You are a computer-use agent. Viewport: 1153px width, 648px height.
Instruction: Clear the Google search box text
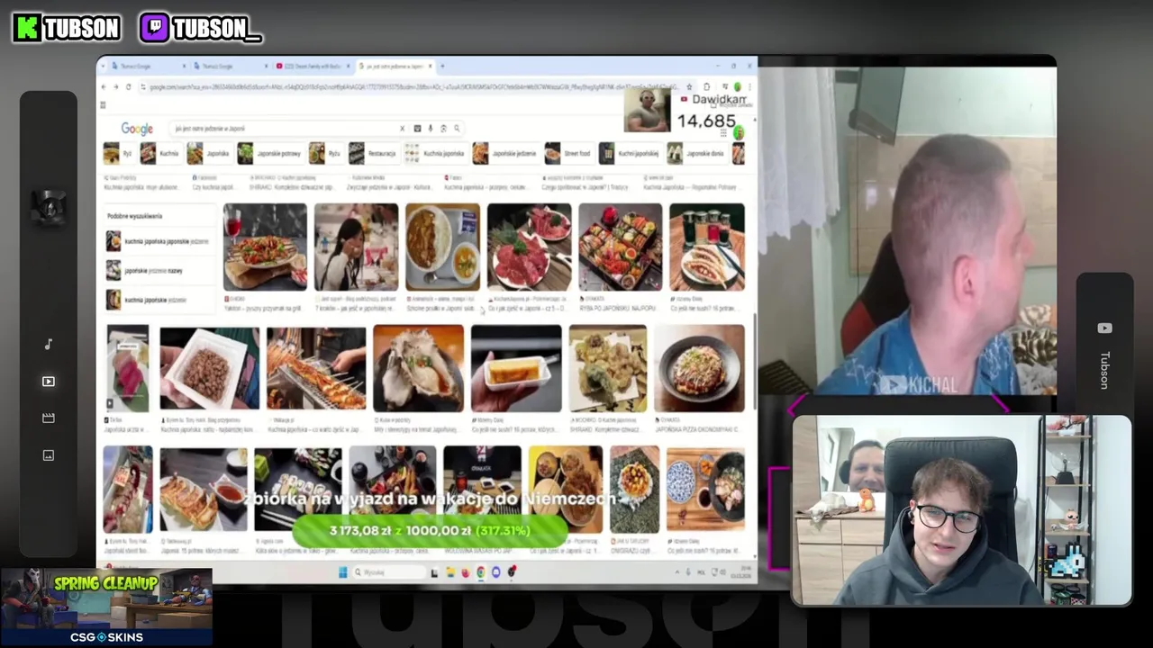402,129
